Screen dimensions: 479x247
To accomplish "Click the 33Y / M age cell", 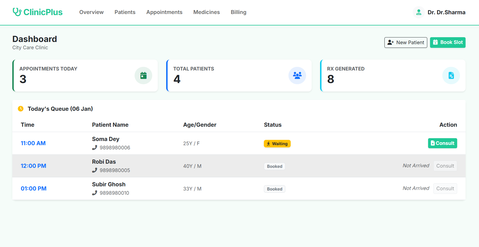I will pos(192,189).
